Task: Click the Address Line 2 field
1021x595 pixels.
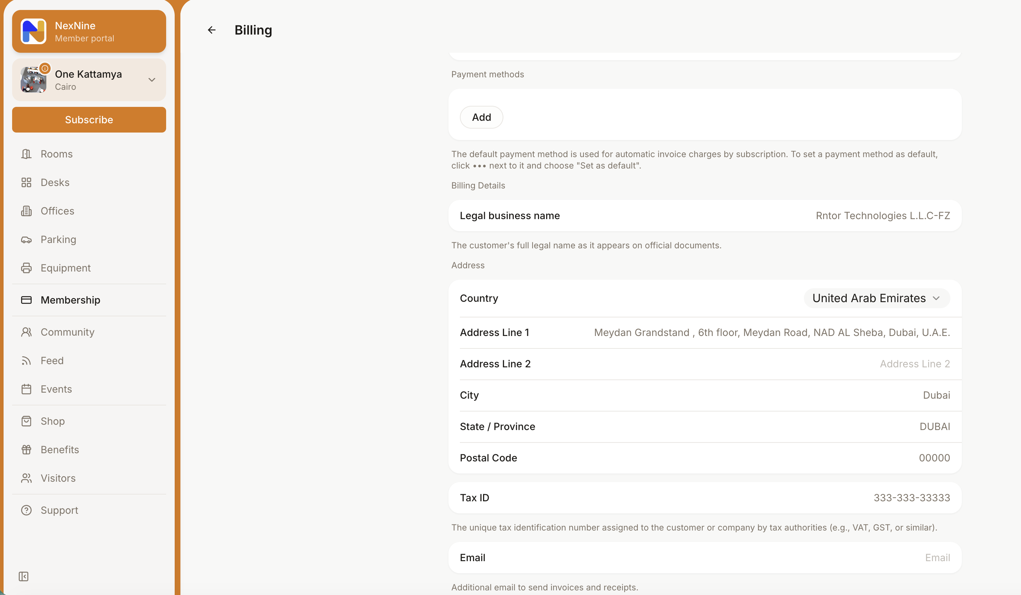Action: coord(705,364)
